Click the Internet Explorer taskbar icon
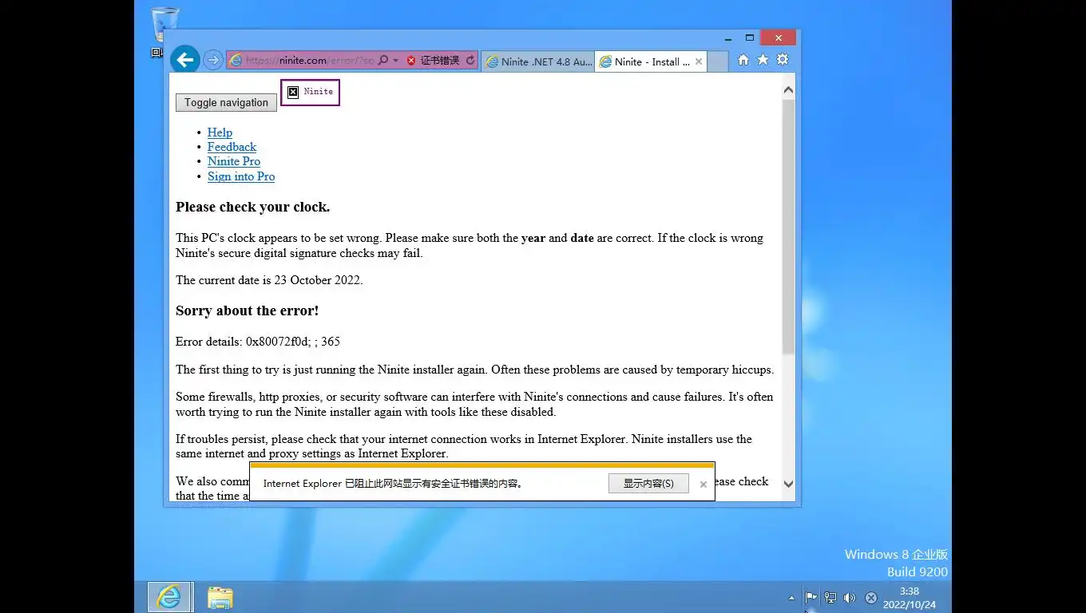1086x613 pixels. point(169,597)
